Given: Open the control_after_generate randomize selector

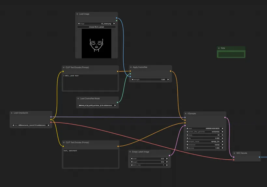Looking at the screenshot, I should (x=205, y=132).
